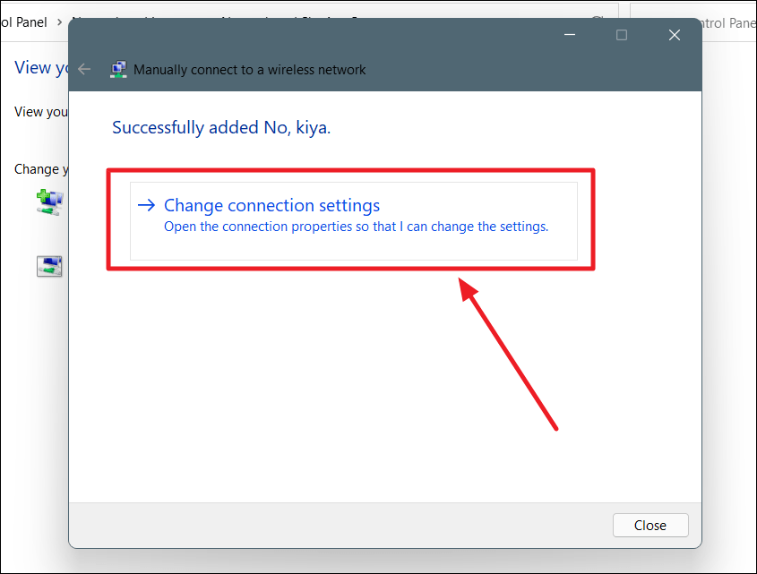
Task: Click the Control Panel label at top right
Action: point(724,23)
